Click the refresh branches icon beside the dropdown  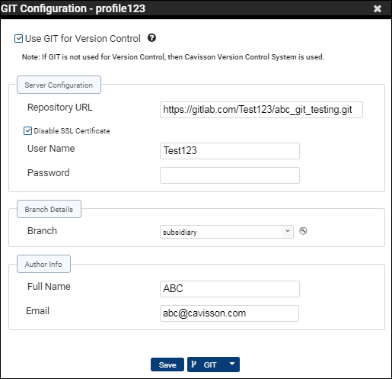303,231
